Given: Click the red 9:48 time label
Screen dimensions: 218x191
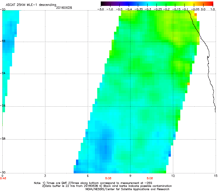Looking at the screenshot, I should [3, 178].
